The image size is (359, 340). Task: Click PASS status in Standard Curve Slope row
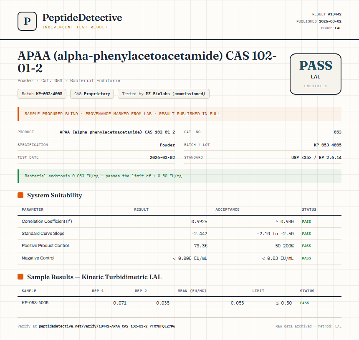(x=306, y=234)
